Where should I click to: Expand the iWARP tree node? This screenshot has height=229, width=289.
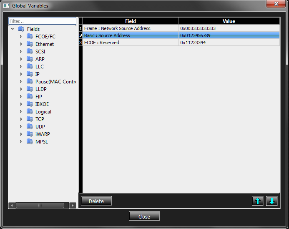pos(21,134)
